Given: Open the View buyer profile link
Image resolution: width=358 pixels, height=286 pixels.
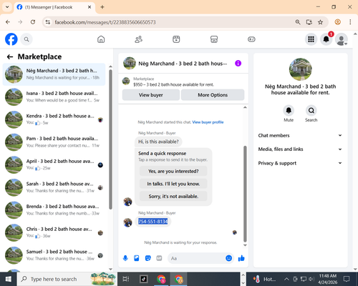Looking at the screenshot, I should pyautogui.click(x=208, y=122).
